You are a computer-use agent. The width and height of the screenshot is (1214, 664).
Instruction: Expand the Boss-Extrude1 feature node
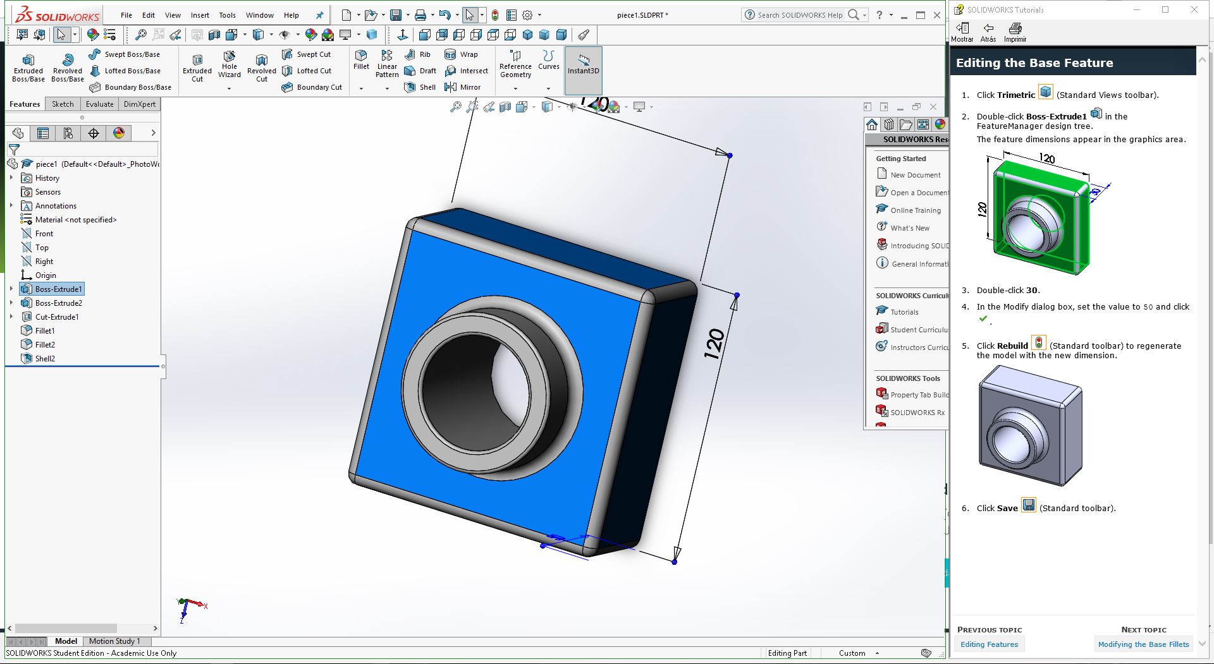click(x=11, y=289)
